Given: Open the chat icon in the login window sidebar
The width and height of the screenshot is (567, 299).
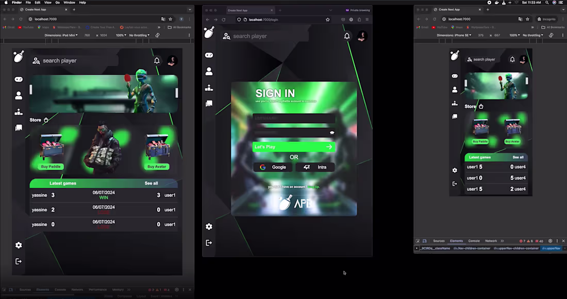Looking at the screenshot, I should coord(209,104).
